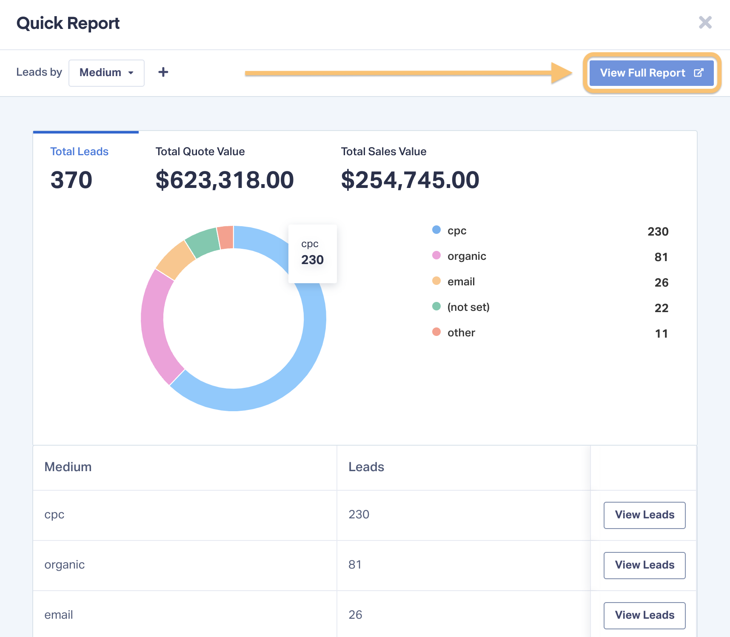
Task: Click the 370 total leads value
Action: click(x=71, y=180)
